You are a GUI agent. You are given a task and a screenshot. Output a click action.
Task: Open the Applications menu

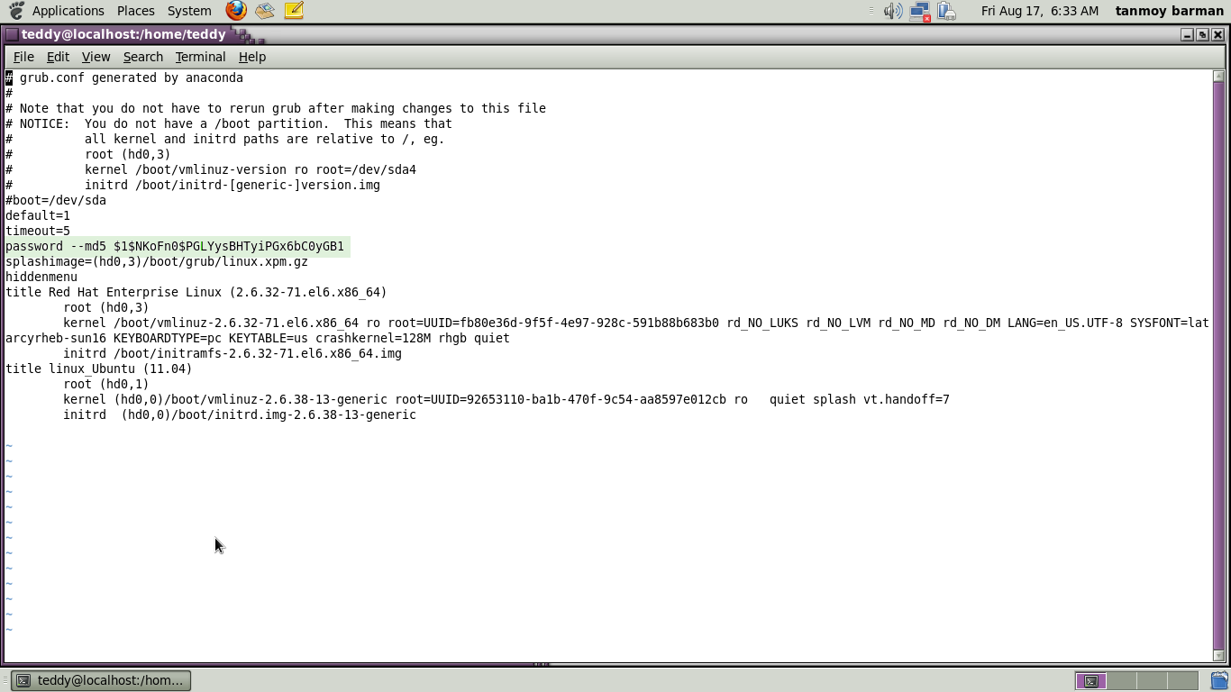tap(68, 11)
